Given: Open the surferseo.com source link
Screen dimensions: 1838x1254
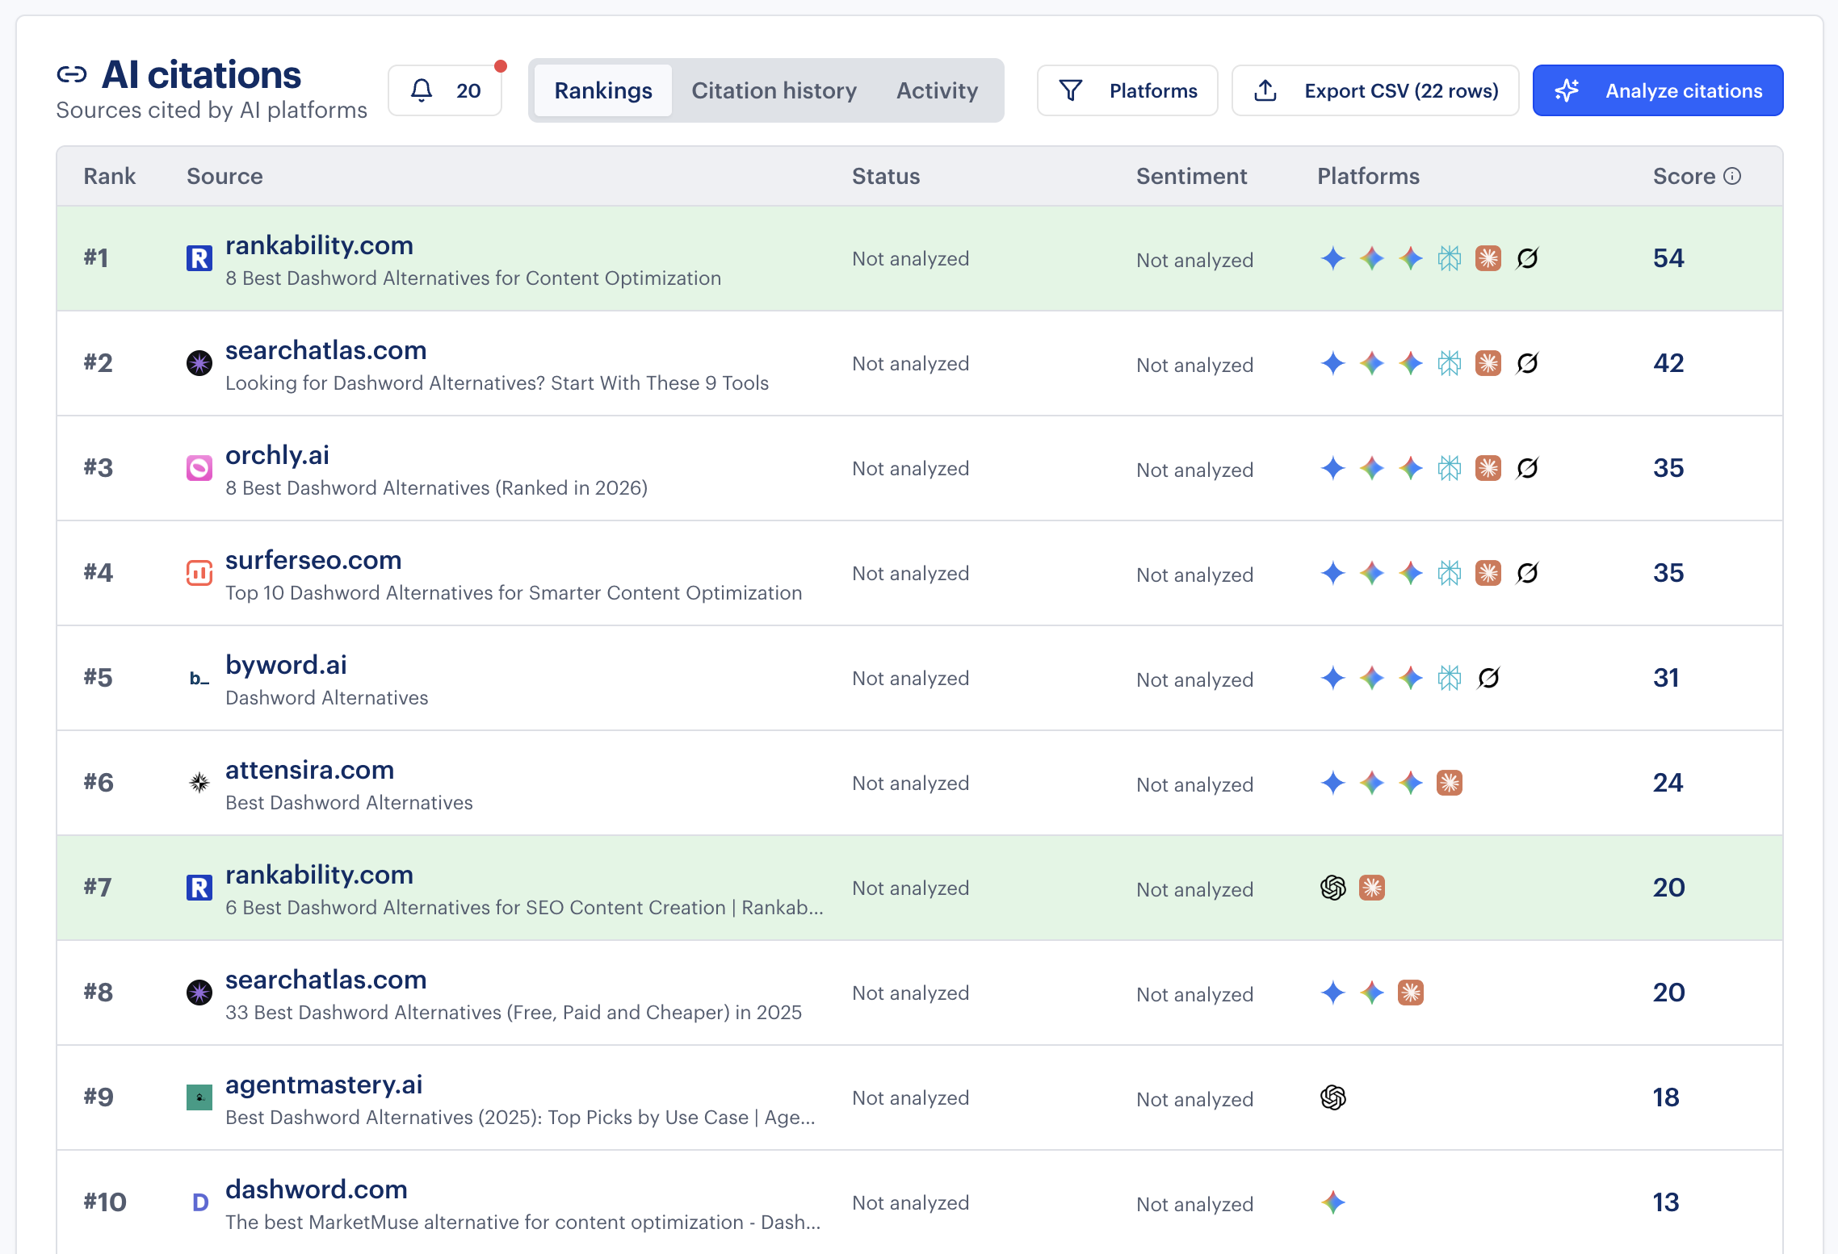Looking at the screenshot, I should pos(313,560).
